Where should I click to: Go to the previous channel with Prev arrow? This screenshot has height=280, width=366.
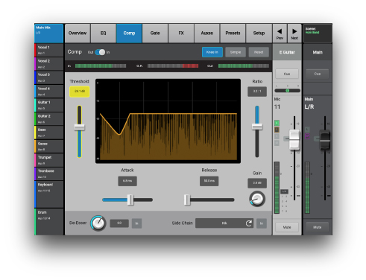pyautogui.click(x=280, y=34)
